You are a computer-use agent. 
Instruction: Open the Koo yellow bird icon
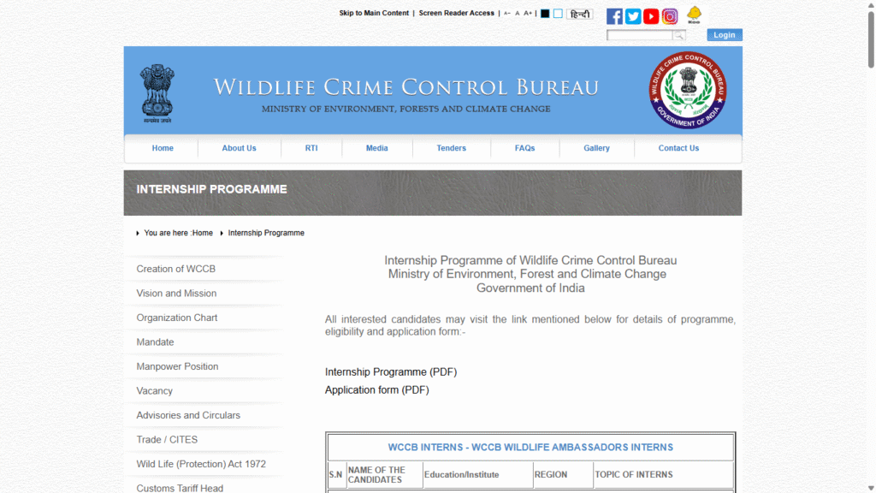(693, 15)
